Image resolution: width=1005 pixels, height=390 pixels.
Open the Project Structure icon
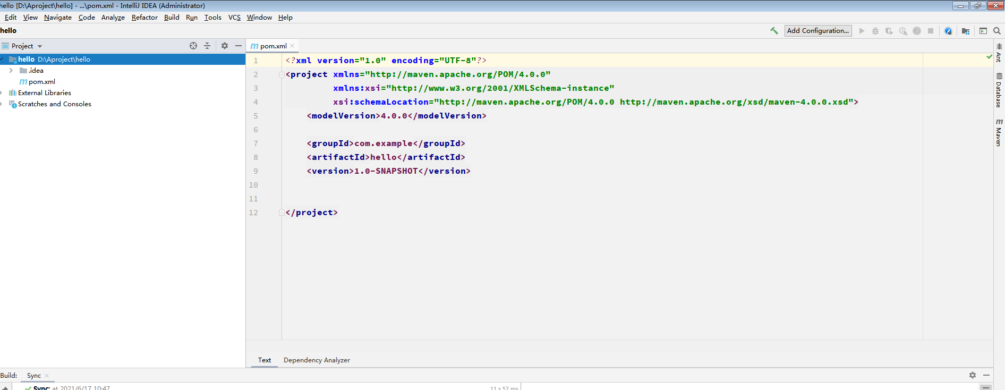pos(966,31)
